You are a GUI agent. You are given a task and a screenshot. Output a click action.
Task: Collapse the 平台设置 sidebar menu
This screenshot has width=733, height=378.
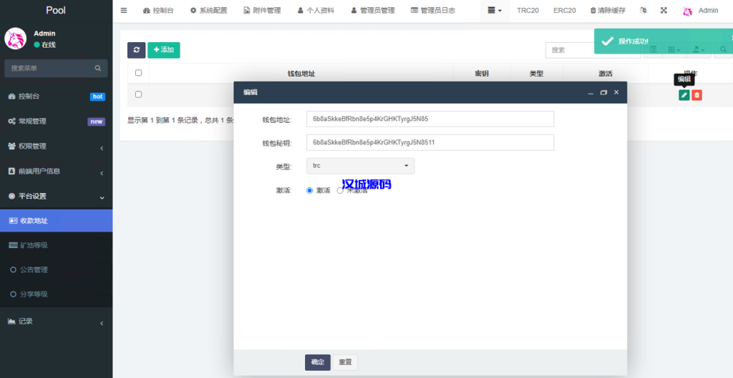(56, 197)
